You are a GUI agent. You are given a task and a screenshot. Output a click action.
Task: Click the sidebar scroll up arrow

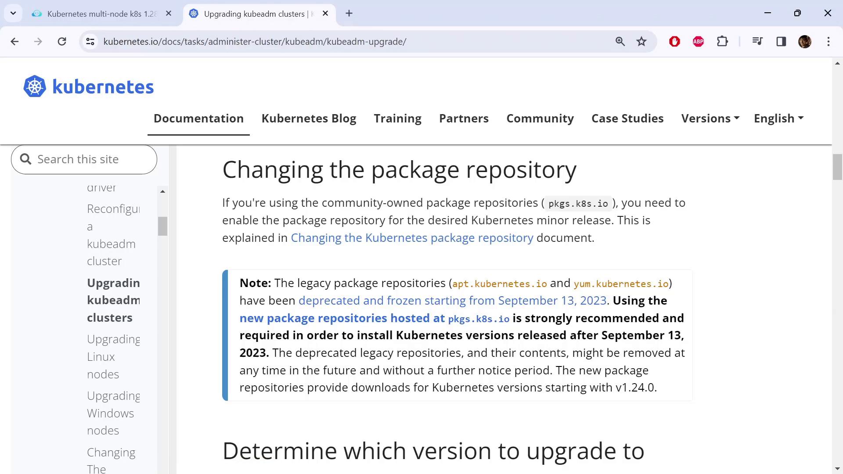click(x=162, y=192)
